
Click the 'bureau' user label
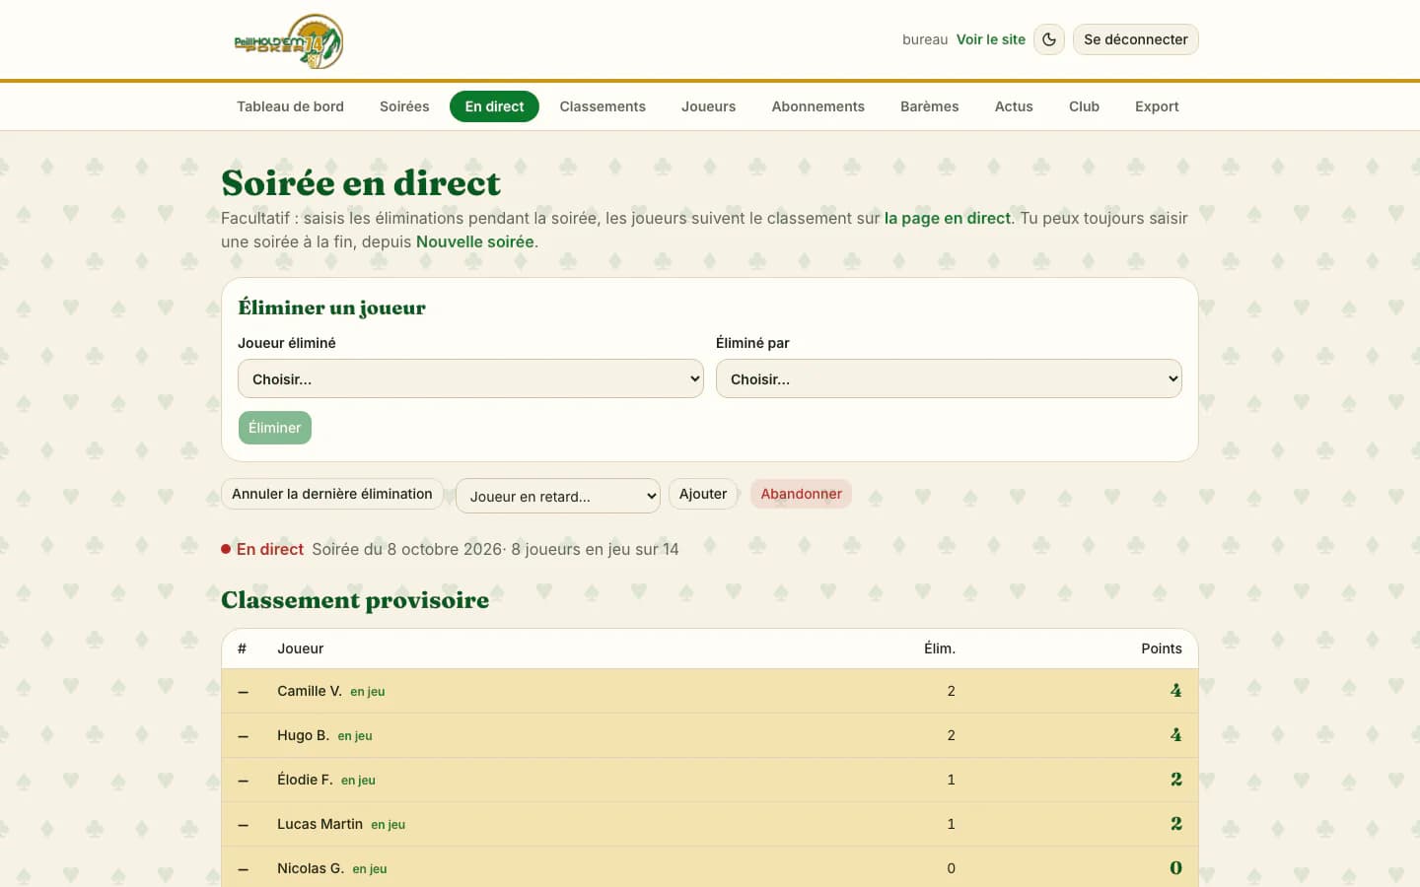tap(925, 39)
